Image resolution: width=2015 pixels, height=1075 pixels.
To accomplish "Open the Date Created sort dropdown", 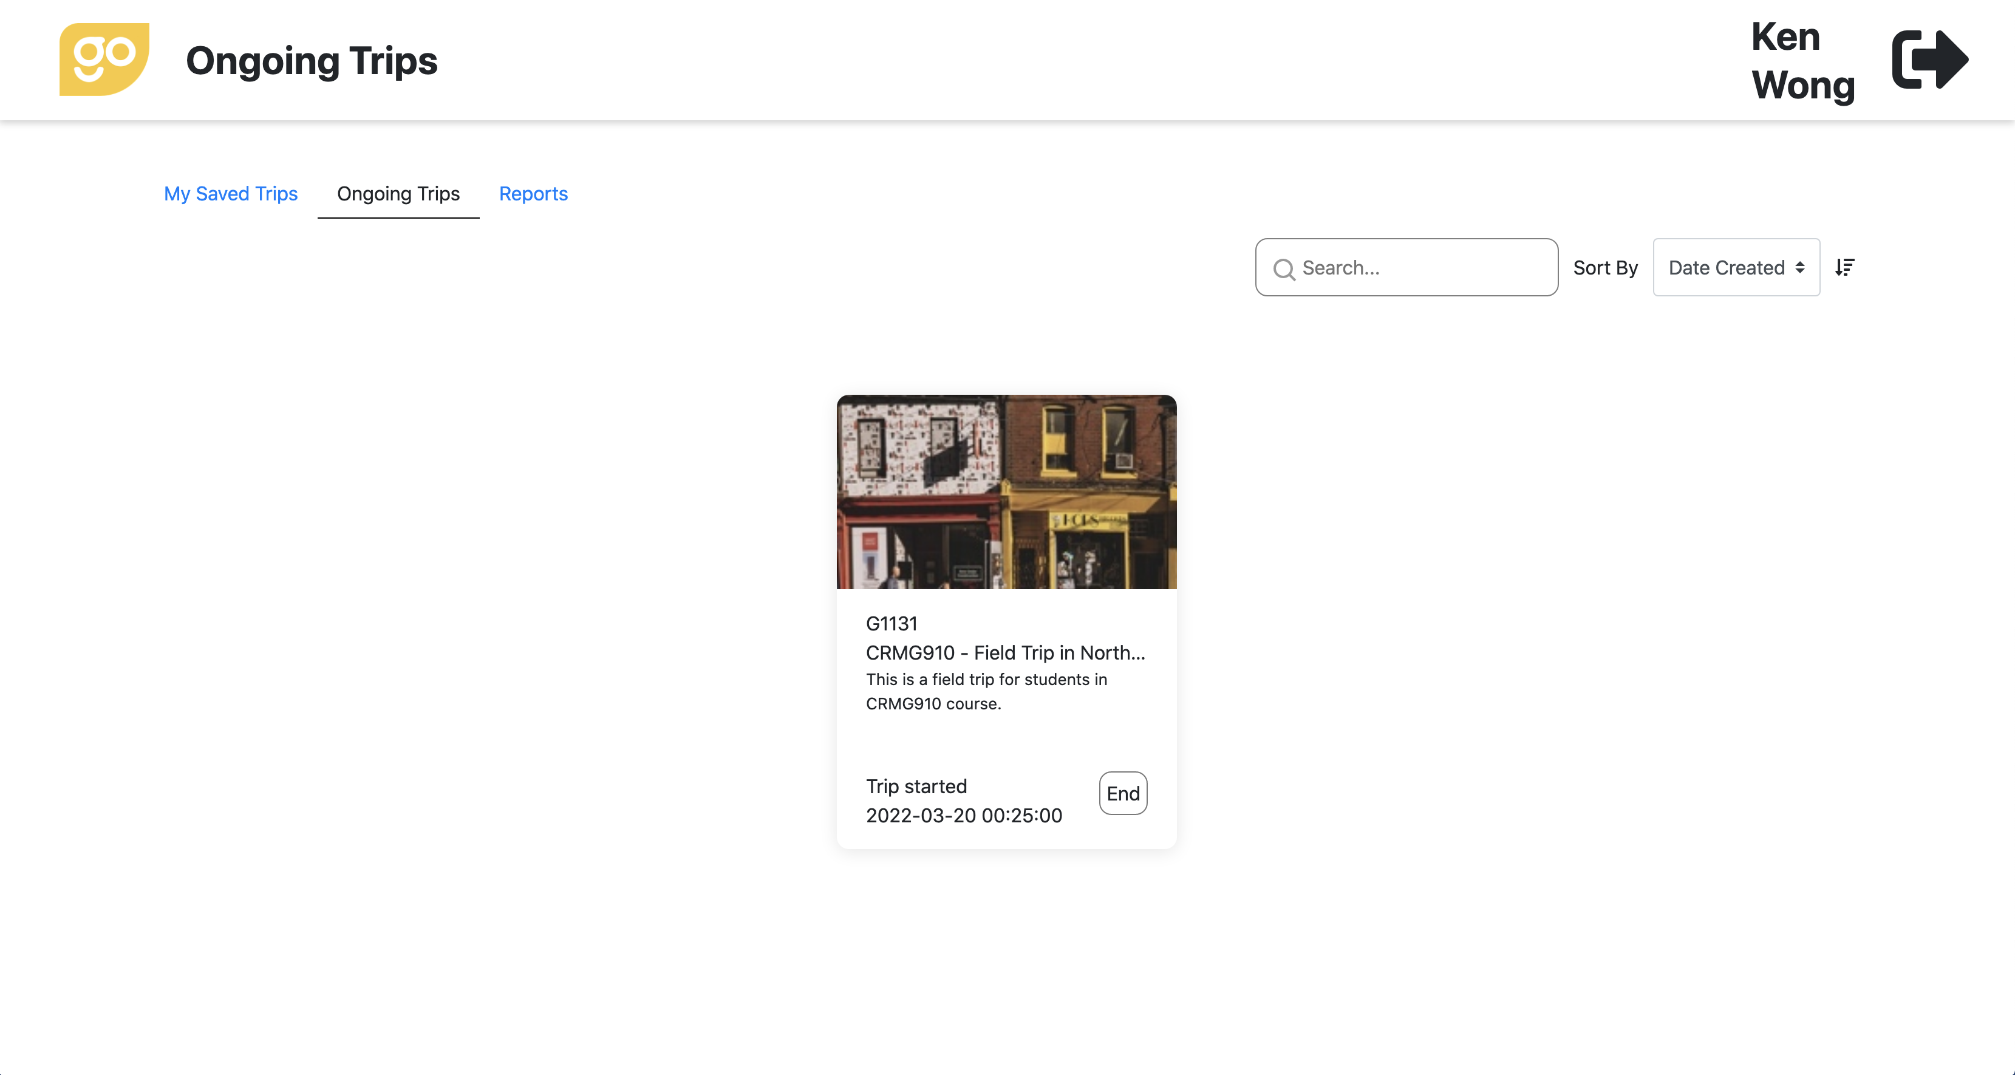I will tap(1736, 268).
